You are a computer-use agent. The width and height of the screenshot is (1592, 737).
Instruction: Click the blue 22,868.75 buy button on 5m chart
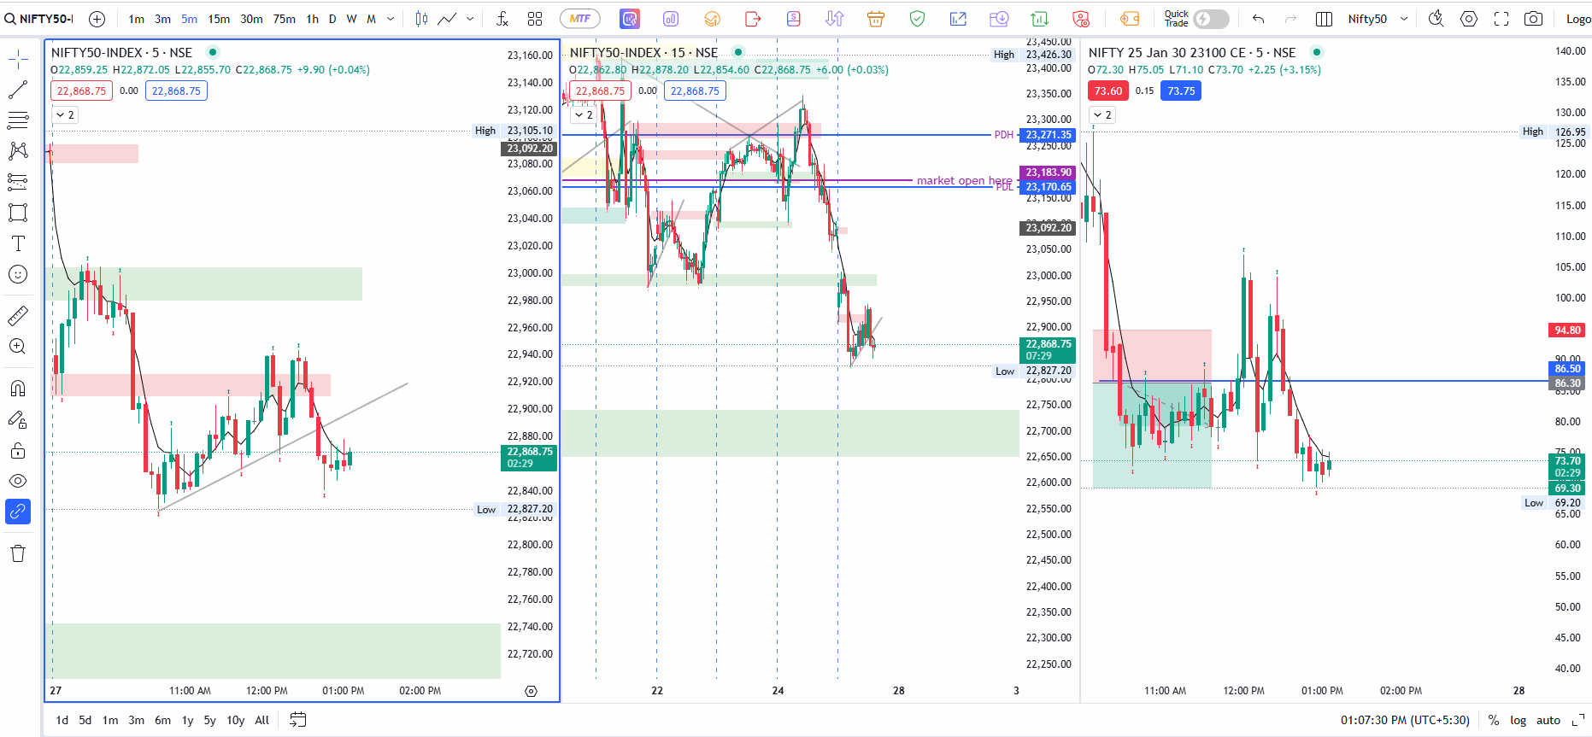(x=176, y=91)
